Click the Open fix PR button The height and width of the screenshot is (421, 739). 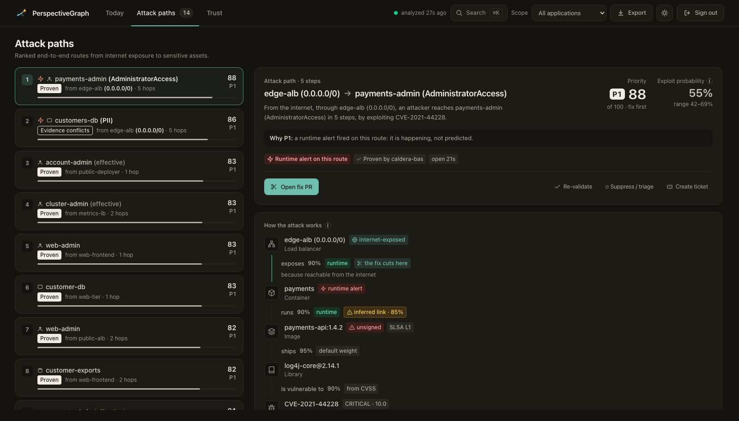point(291,187)
